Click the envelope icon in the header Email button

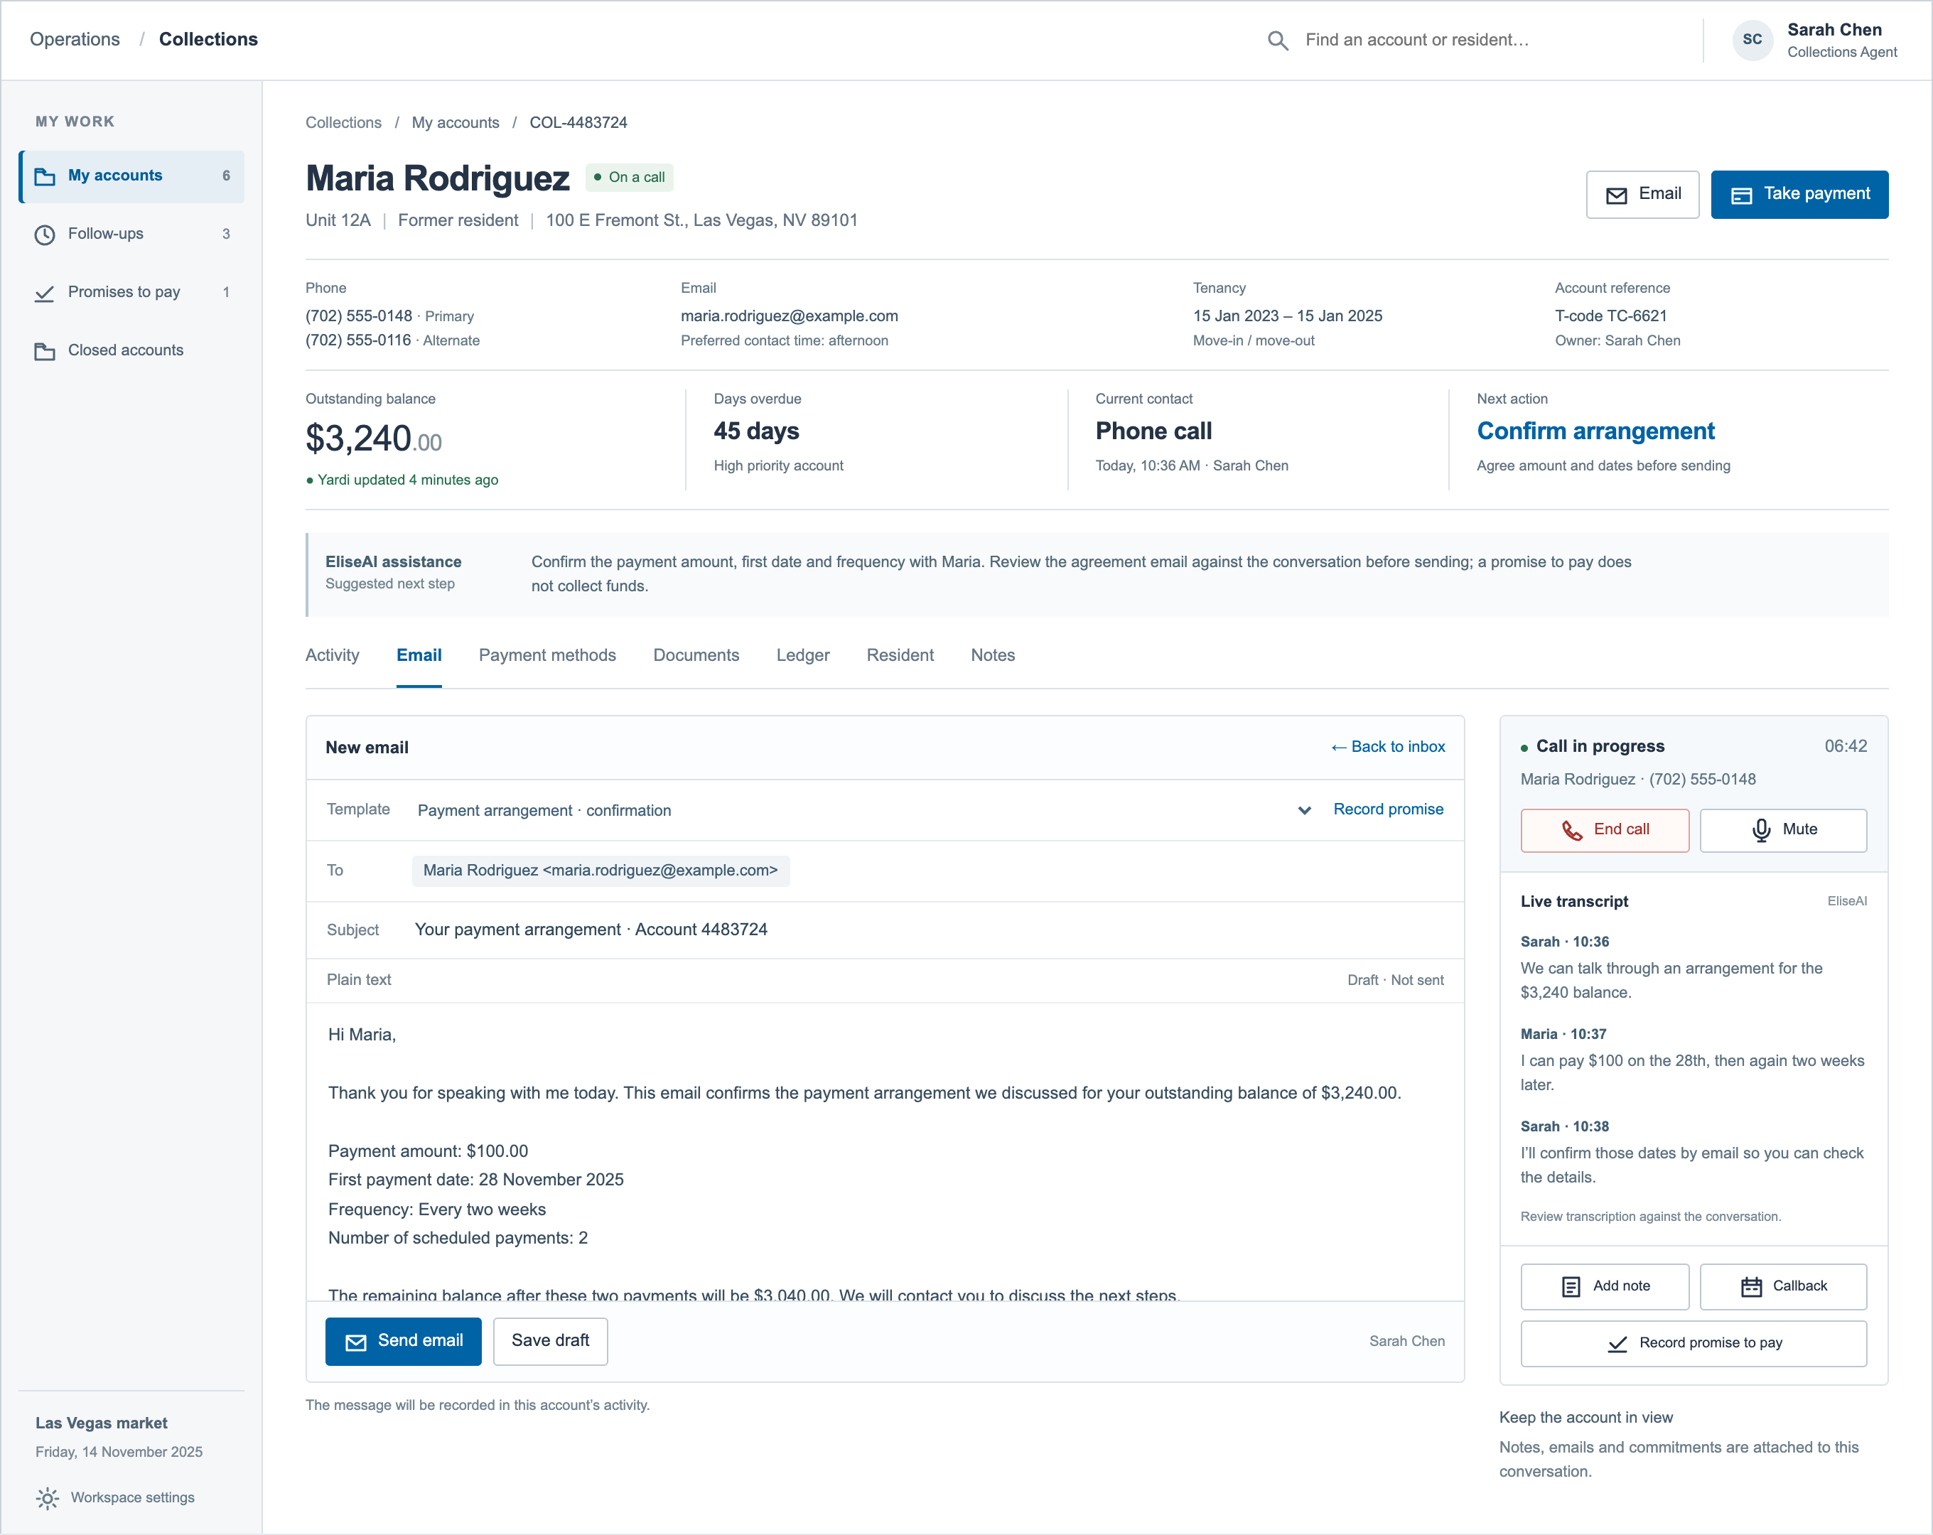click(1617, 195)
